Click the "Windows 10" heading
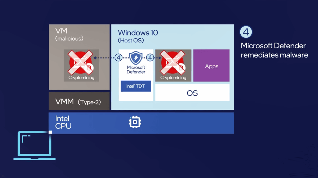The image size is (318, 178). tap(138, 33)
